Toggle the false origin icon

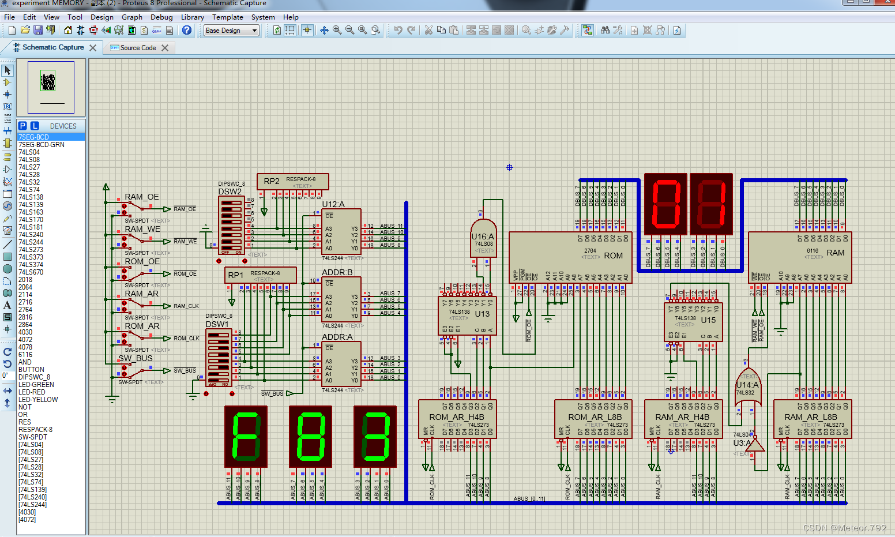tap(307, 30)
